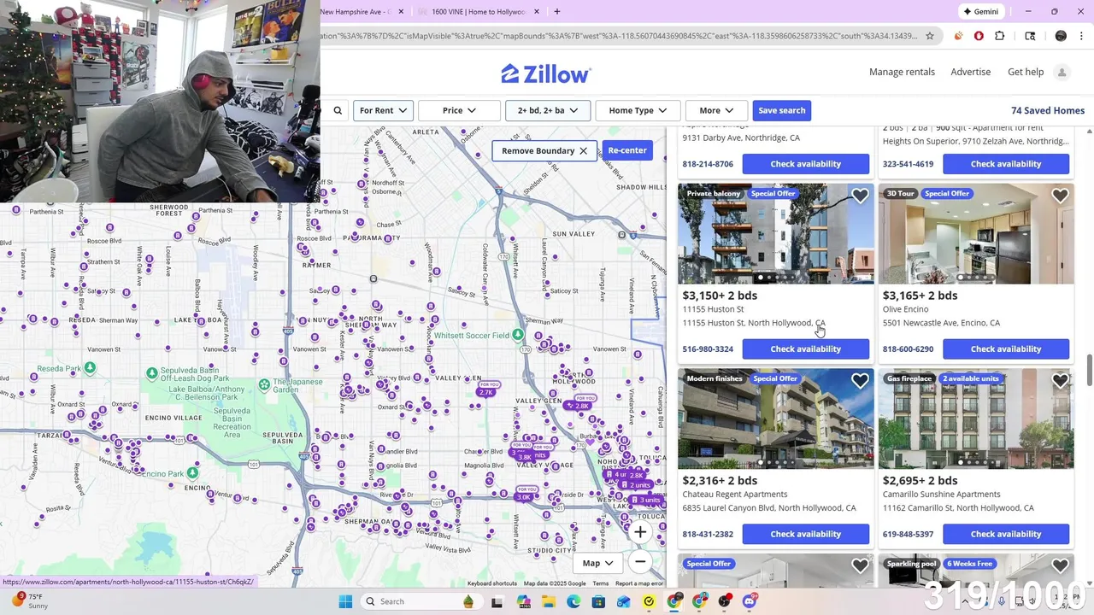1094x615 pixels.
Task: Check availability for Chateau Regent Apartments
Action: (805, 534)
